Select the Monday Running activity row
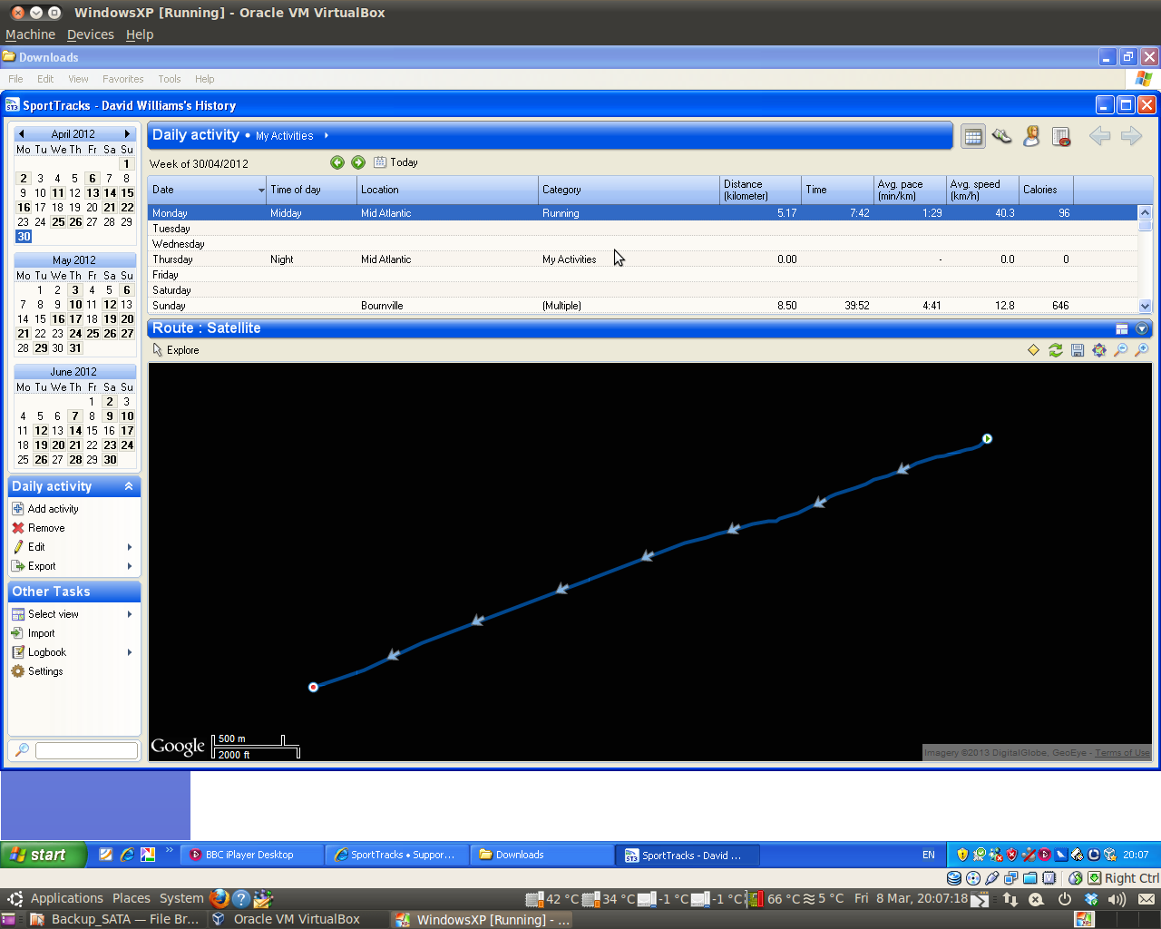 click(x=643, y=213)
